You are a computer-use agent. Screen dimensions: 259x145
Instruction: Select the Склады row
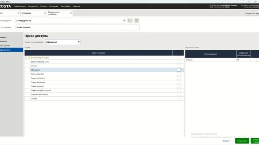click(104, 98)
